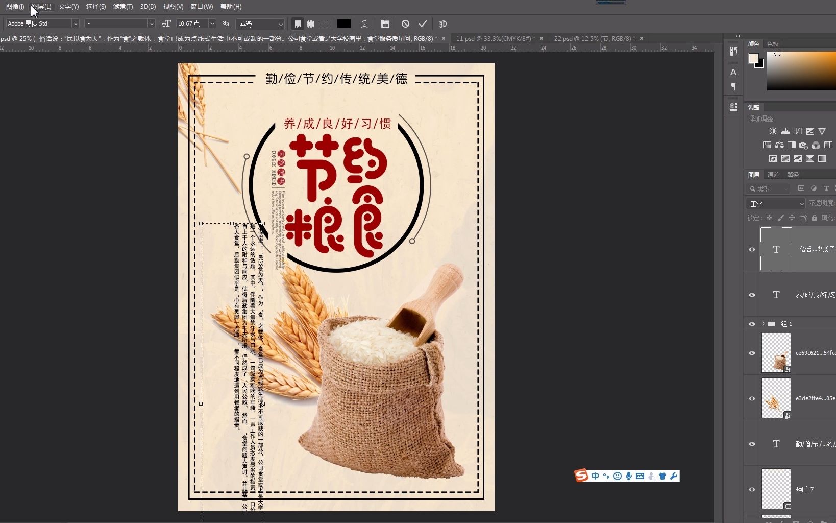The image size is (836, 523).
Task: Switch to the 路径 paths tab
Action: coord(793,175)
